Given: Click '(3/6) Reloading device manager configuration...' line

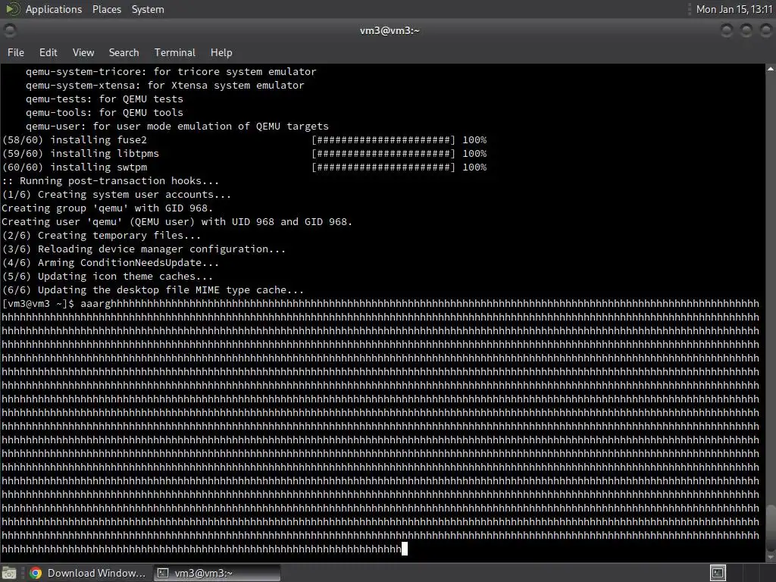Looking at the screenshot, I should coord(144,249).
